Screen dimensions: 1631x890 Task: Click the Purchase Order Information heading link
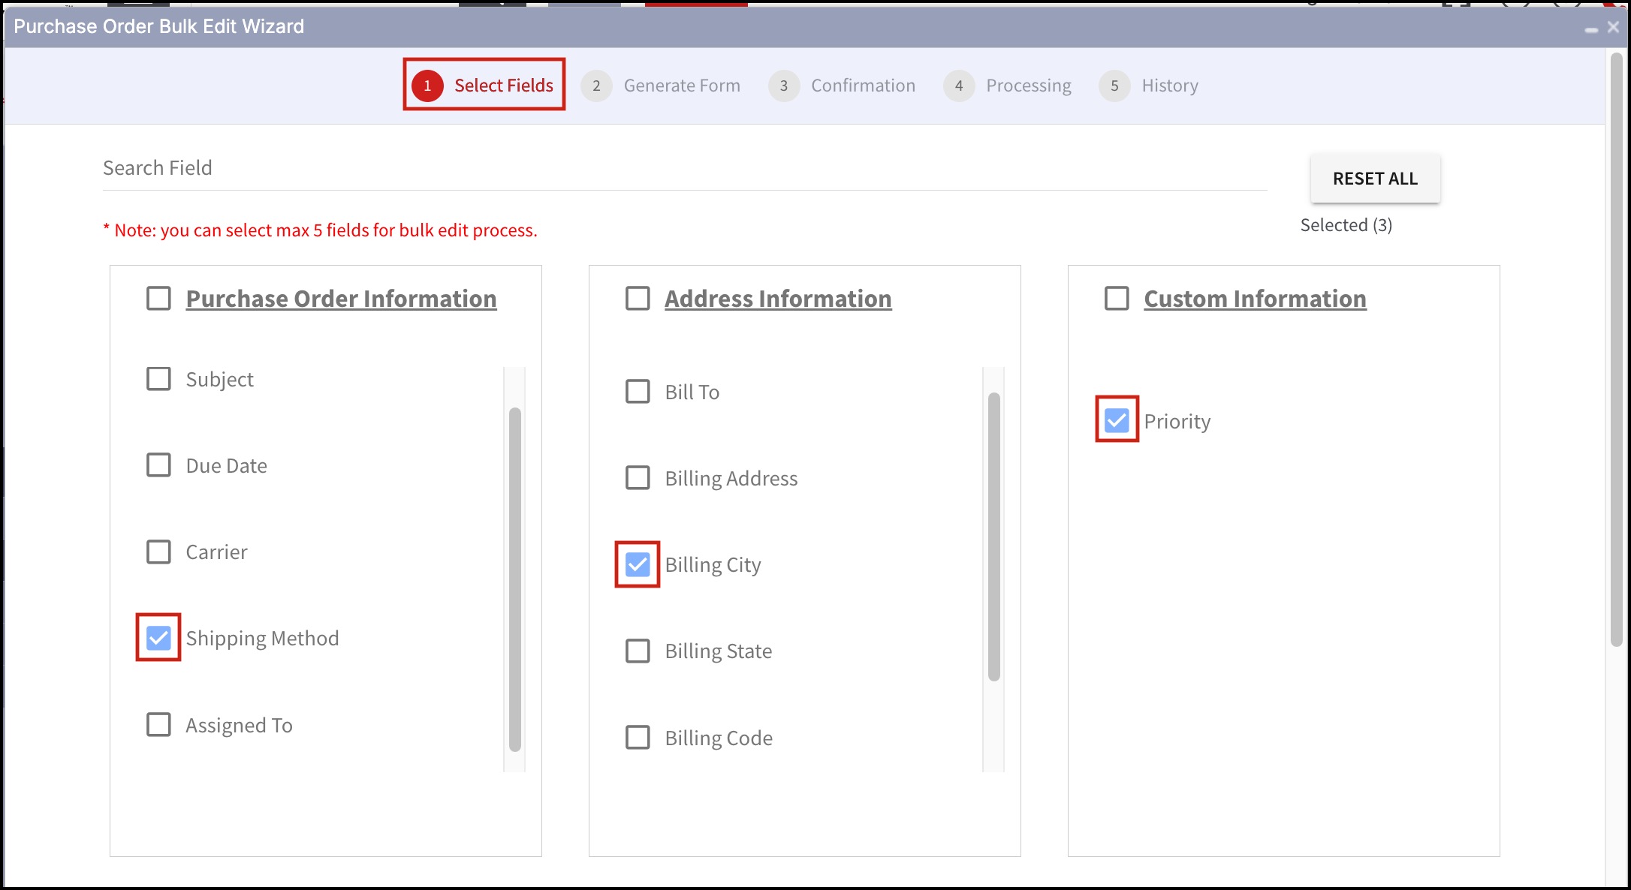(x=341, y=299)
